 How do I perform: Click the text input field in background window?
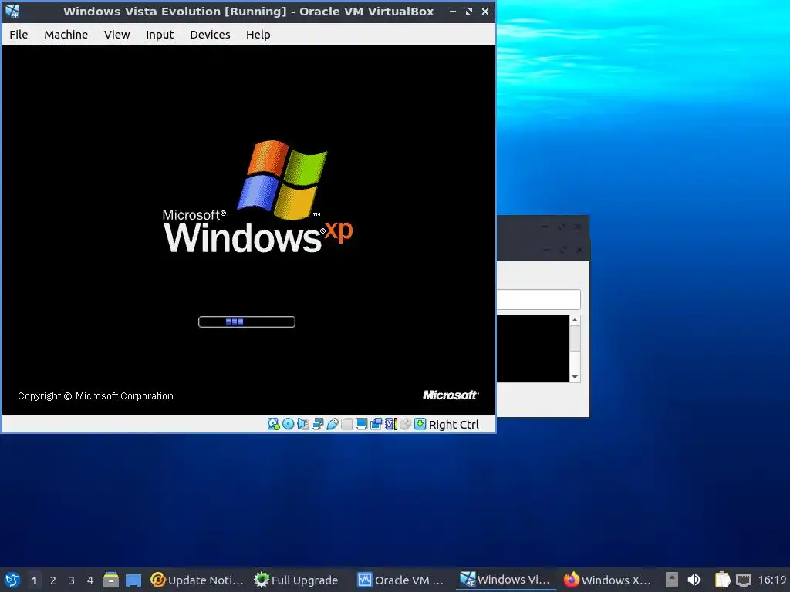click(538, 300)
